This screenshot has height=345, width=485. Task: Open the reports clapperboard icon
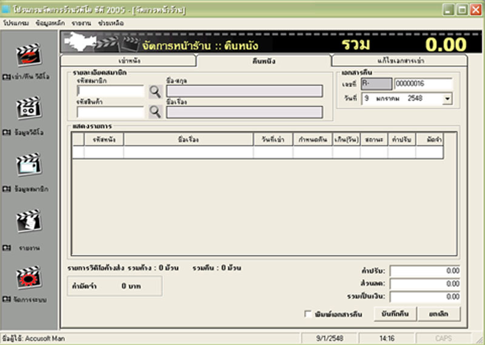coord(28,221)
